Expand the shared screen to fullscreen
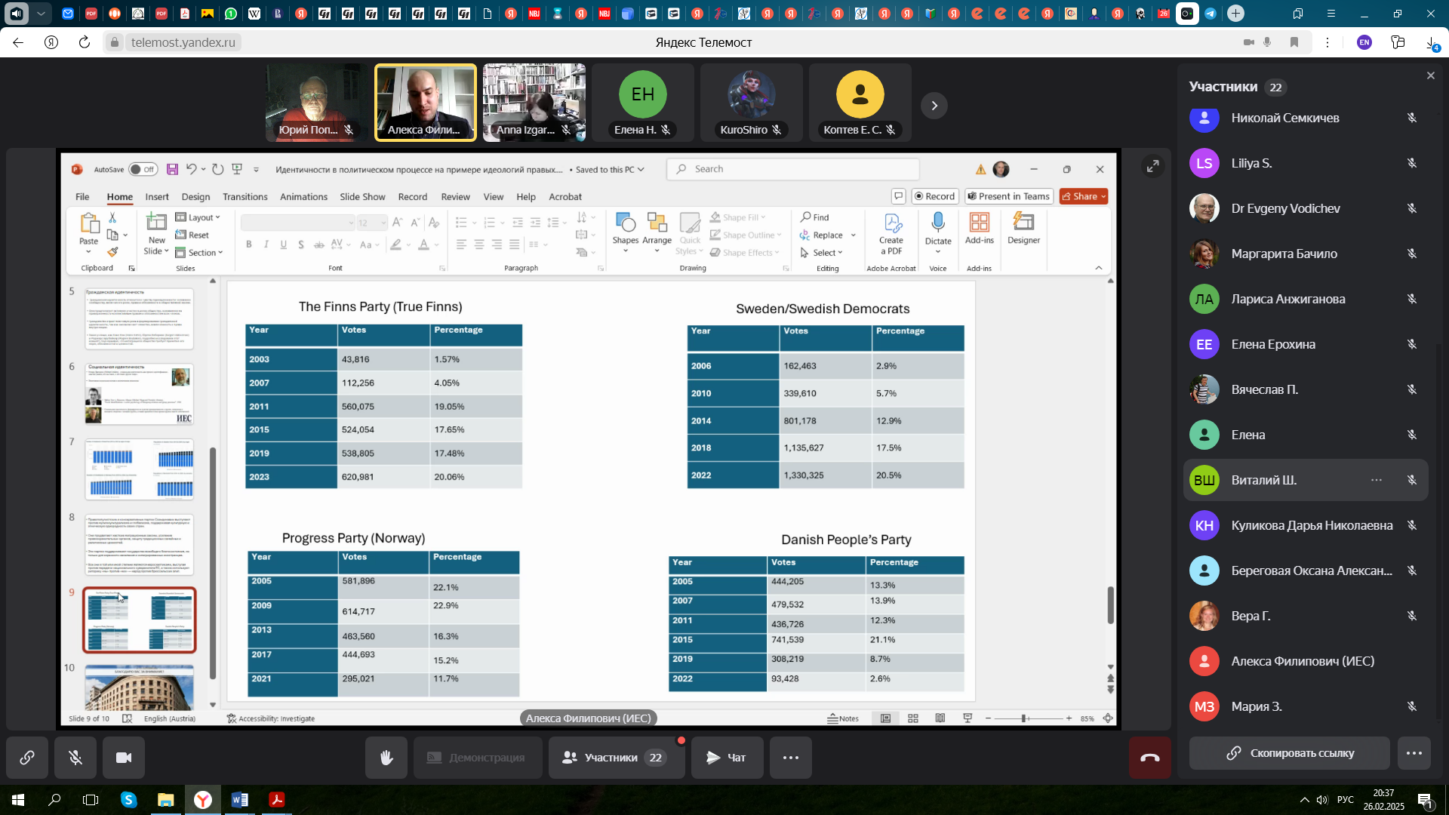This screenshot has width=1449, height=815. [x=1152, y=166]
